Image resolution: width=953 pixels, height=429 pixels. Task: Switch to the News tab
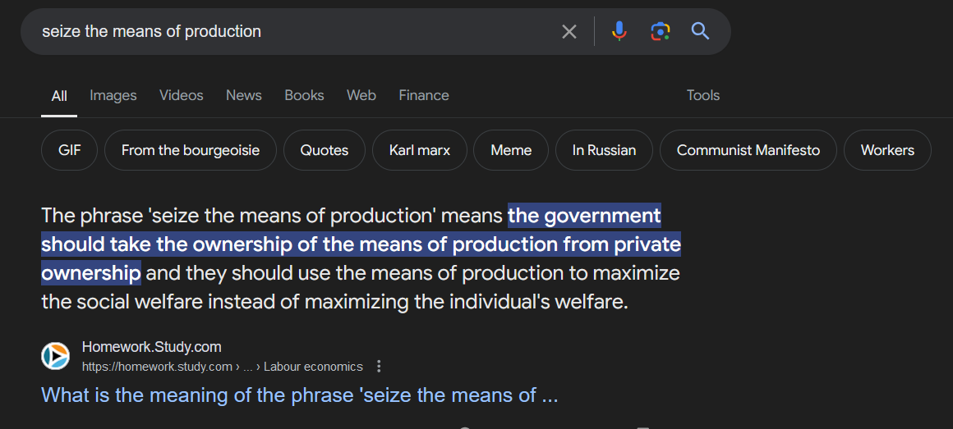244,95
